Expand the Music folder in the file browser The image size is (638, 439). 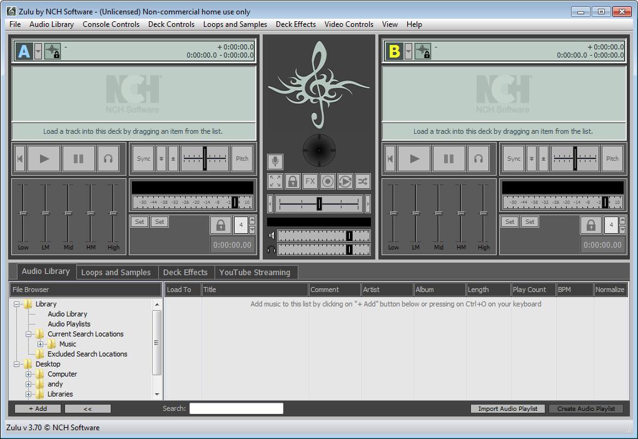39,344
